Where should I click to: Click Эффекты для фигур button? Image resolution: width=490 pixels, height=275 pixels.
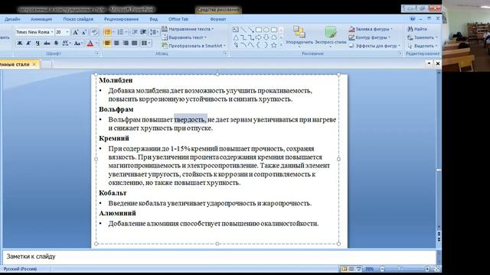pos(374,46)
